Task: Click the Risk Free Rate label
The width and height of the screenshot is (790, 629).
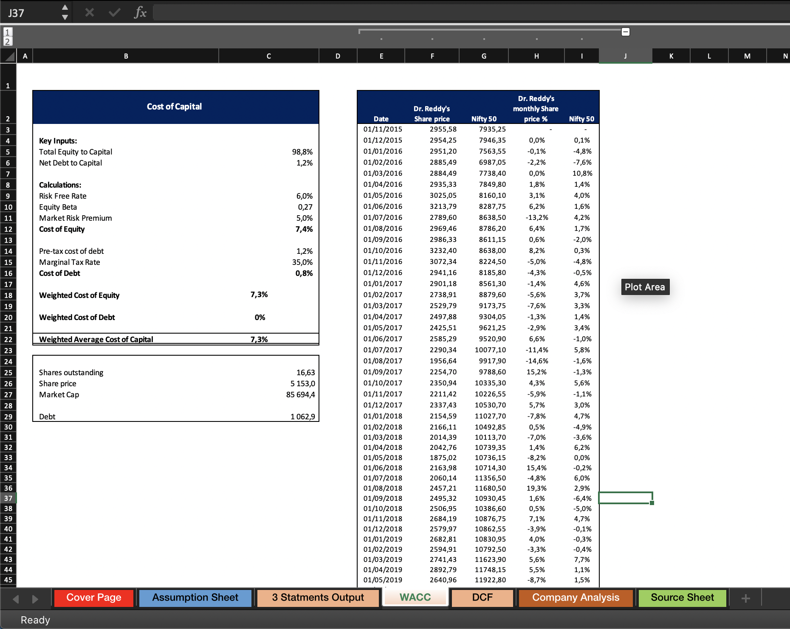Action: (x=63, y=196)
